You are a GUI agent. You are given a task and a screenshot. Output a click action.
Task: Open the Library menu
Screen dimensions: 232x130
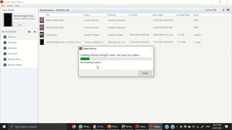coord(10,6)
